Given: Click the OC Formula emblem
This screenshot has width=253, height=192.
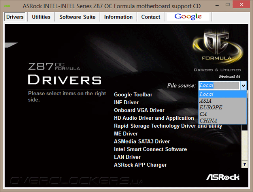Looking at the screenshot, I should [x=217, y=46].
